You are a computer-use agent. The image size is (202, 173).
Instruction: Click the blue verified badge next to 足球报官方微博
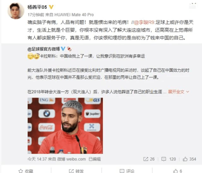[63, 49]
